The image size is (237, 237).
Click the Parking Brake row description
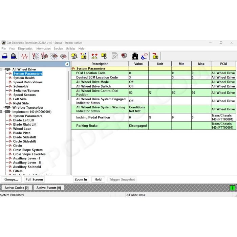tap(87, 126)
